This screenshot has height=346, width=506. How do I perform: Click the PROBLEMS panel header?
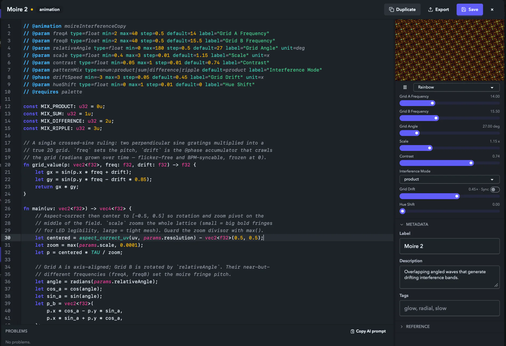(16, 331)
